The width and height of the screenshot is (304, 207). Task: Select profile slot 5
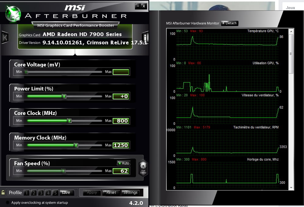55,193
